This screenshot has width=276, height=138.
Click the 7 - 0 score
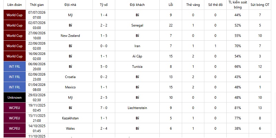[104, 108]
